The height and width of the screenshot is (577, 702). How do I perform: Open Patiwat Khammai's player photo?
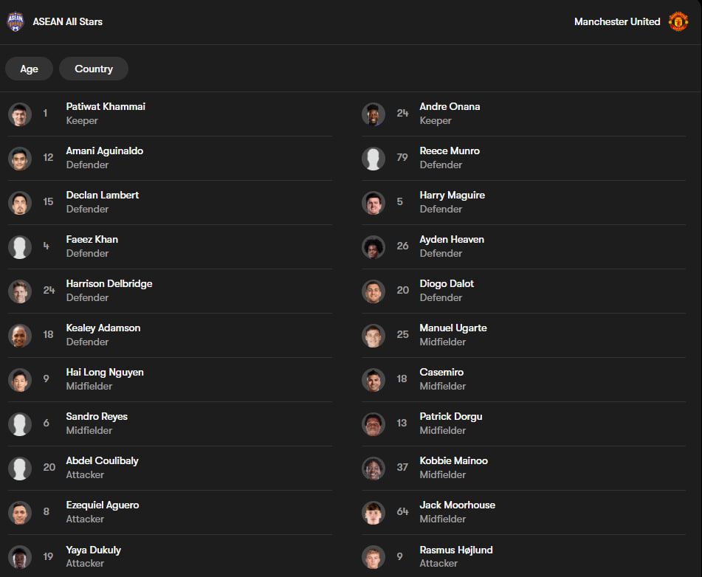[x=20, y=114]
